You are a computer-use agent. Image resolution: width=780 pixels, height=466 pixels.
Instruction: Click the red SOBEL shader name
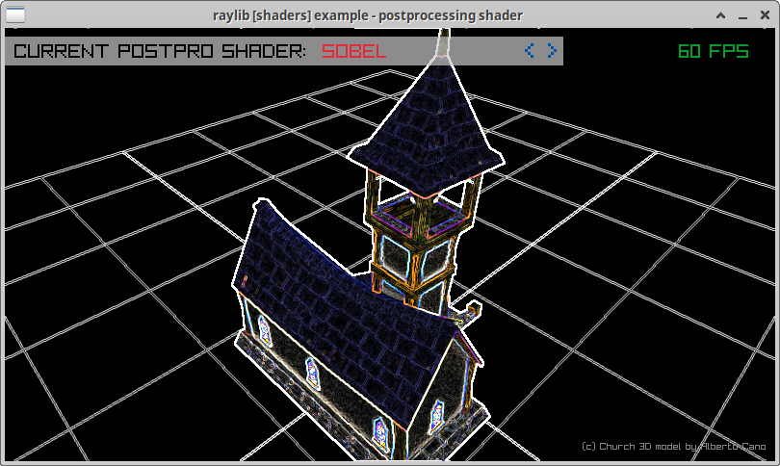tap(353, 51)
